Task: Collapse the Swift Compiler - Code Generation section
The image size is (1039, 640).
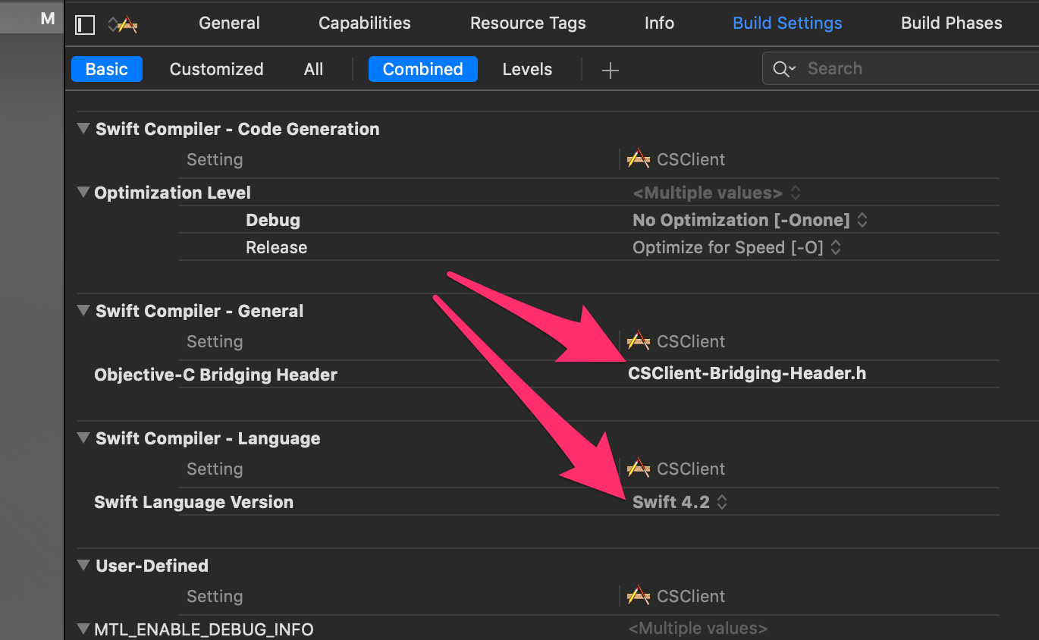Action: point(83,128)
